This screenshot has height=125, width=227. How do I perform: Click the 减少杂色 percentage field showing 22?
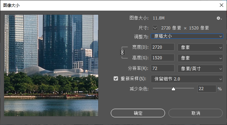pos(207,89)
